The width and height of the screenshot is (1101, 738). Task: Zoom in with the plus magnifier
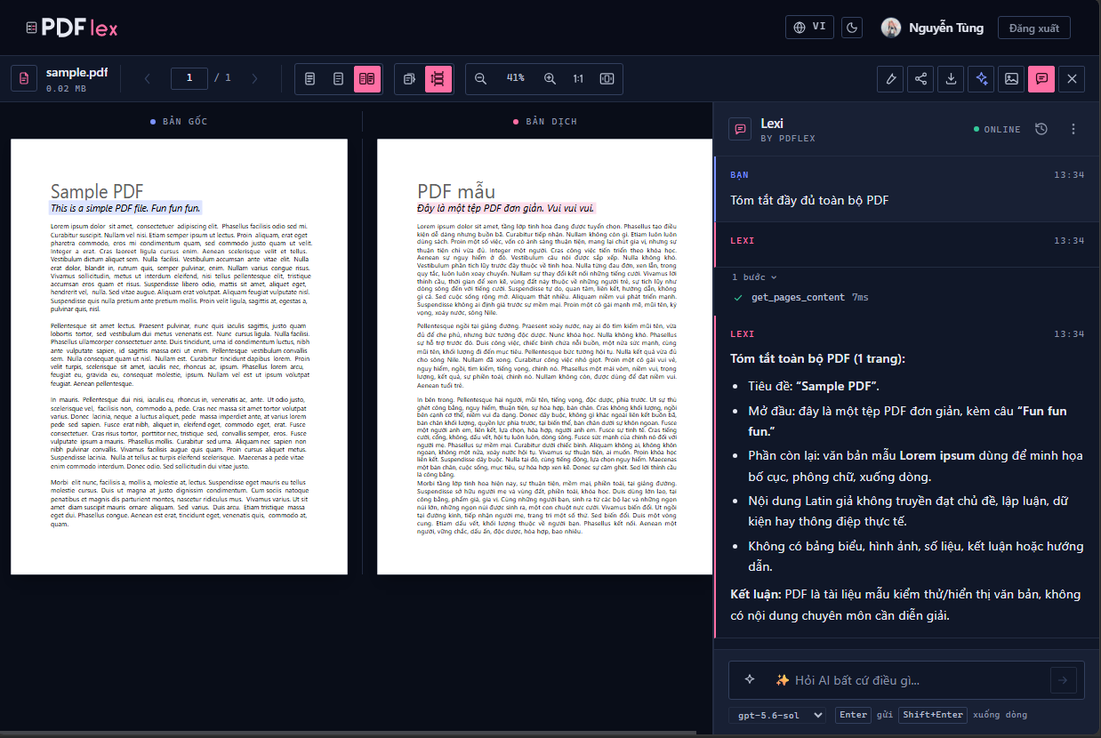click(550, 79)
